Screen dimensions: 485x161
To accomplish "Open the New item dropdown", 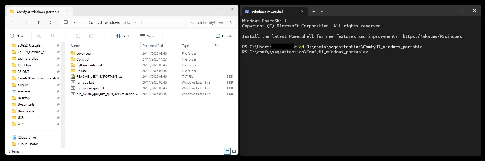I will point(18,36).
